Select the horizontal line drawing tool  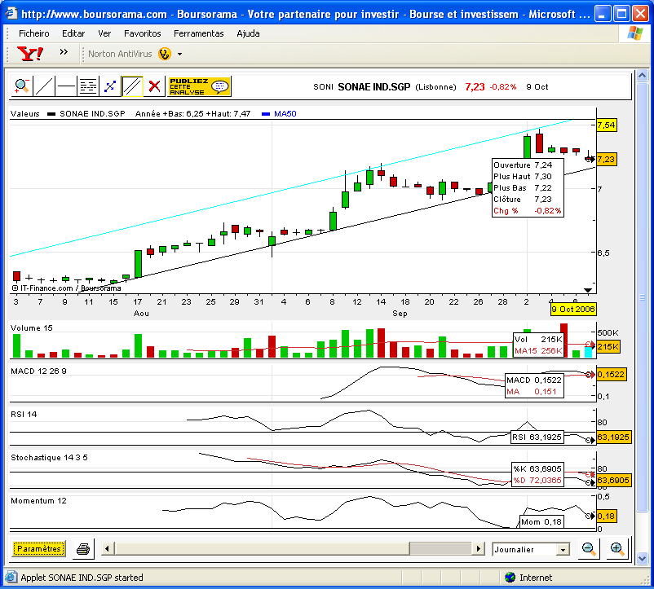[x=66, y=86]
